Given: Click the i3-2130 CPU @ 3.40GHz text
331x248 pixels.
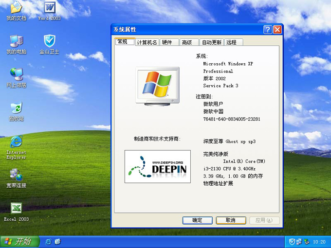Looking at the screenshot, I should point(229,169).
